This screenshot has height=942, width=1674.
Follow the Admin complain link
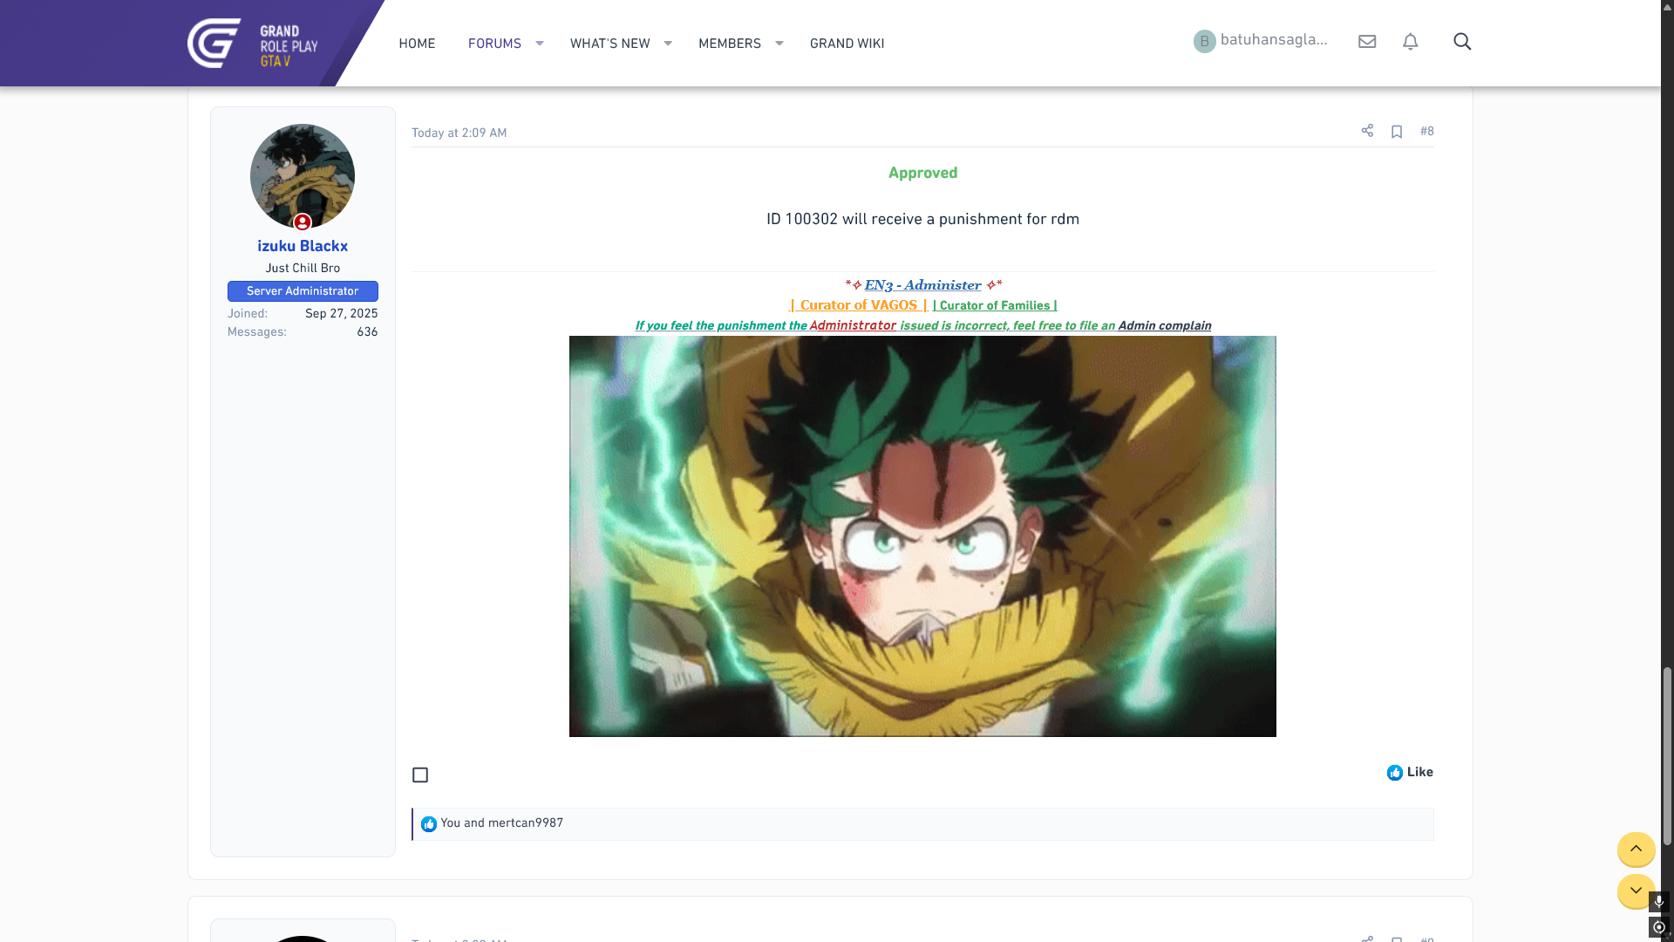pos(1164,326)
